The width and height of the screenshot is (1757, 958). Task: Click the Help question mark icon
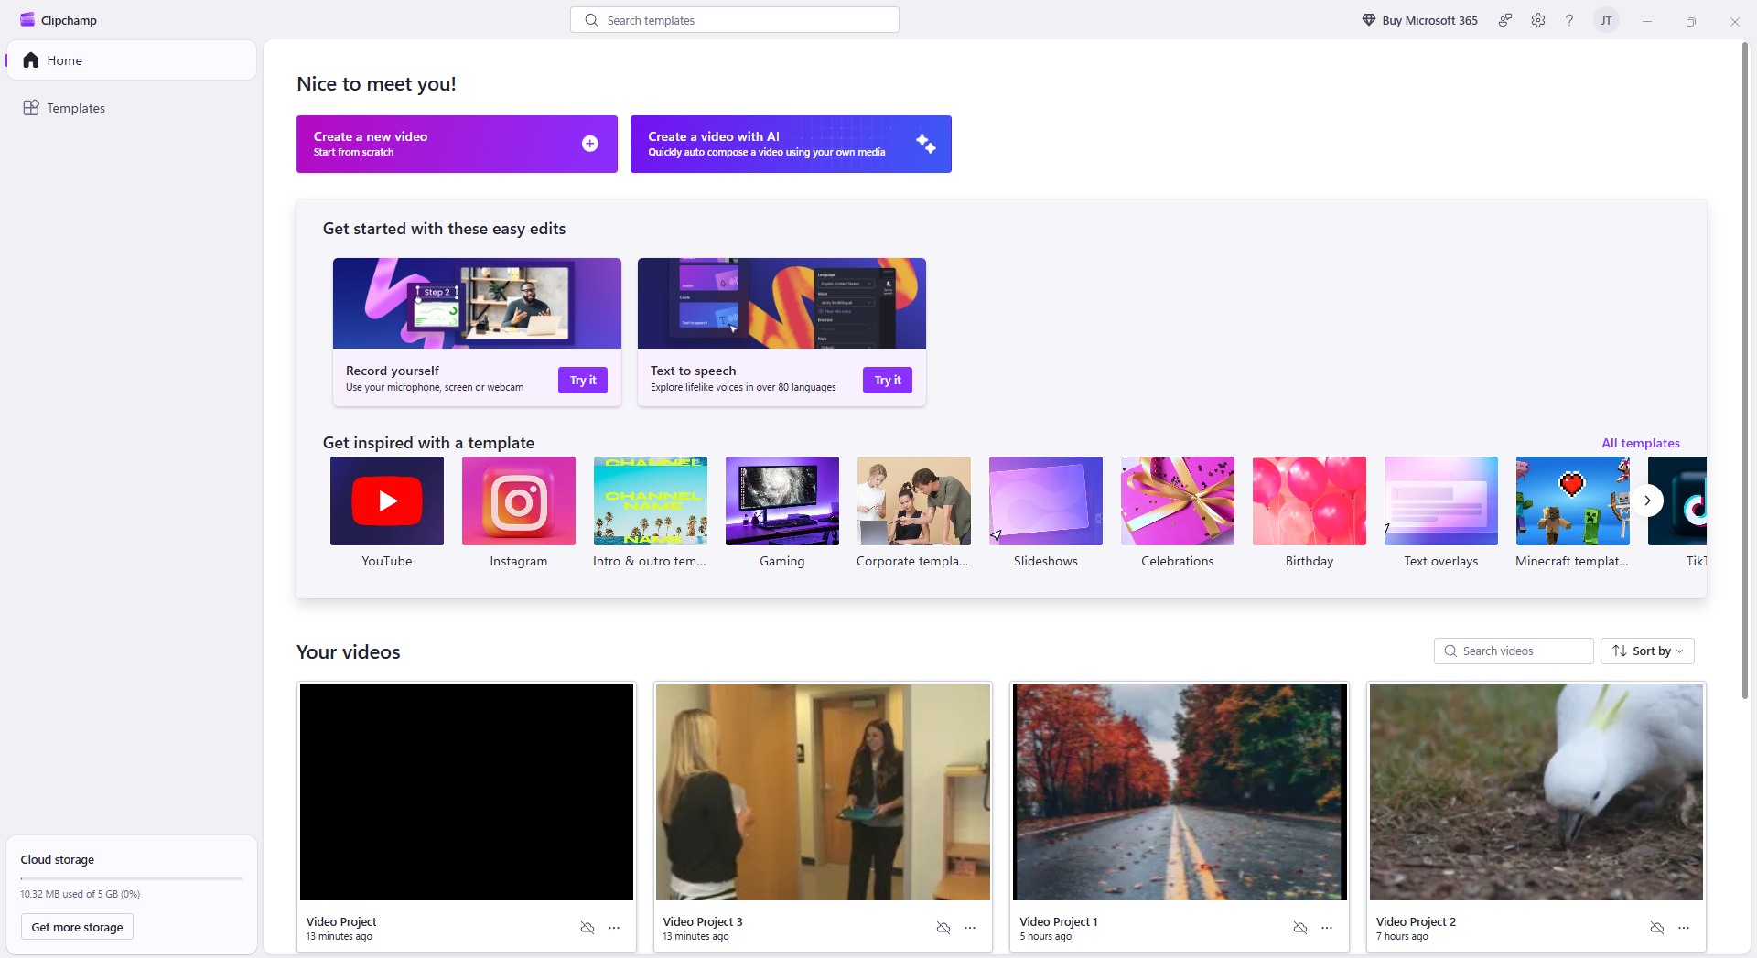[x=1569, y=20]
